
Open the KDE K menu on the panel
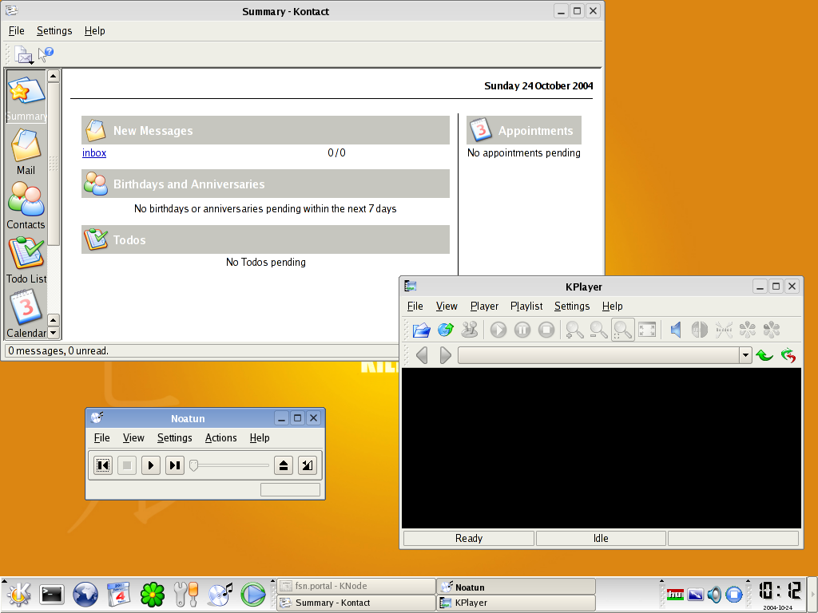[19, 594]
